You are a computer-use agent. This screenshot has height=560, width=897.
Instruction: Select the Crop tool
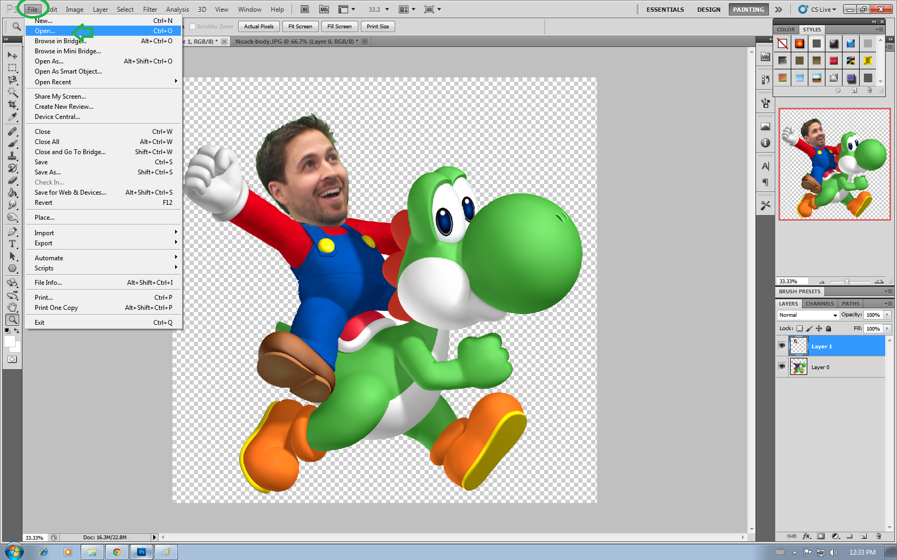[12, 105]
